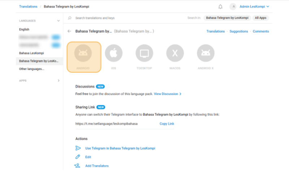Viewport: 289px width, 181px height.
Task: Collapse the Languages section chevron
Action: coord(59,21)
